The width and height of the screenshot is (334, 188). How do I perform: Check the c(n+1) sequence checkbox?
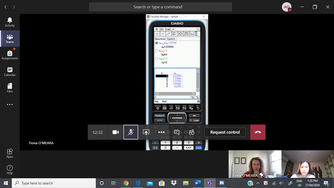click(156, 58)
